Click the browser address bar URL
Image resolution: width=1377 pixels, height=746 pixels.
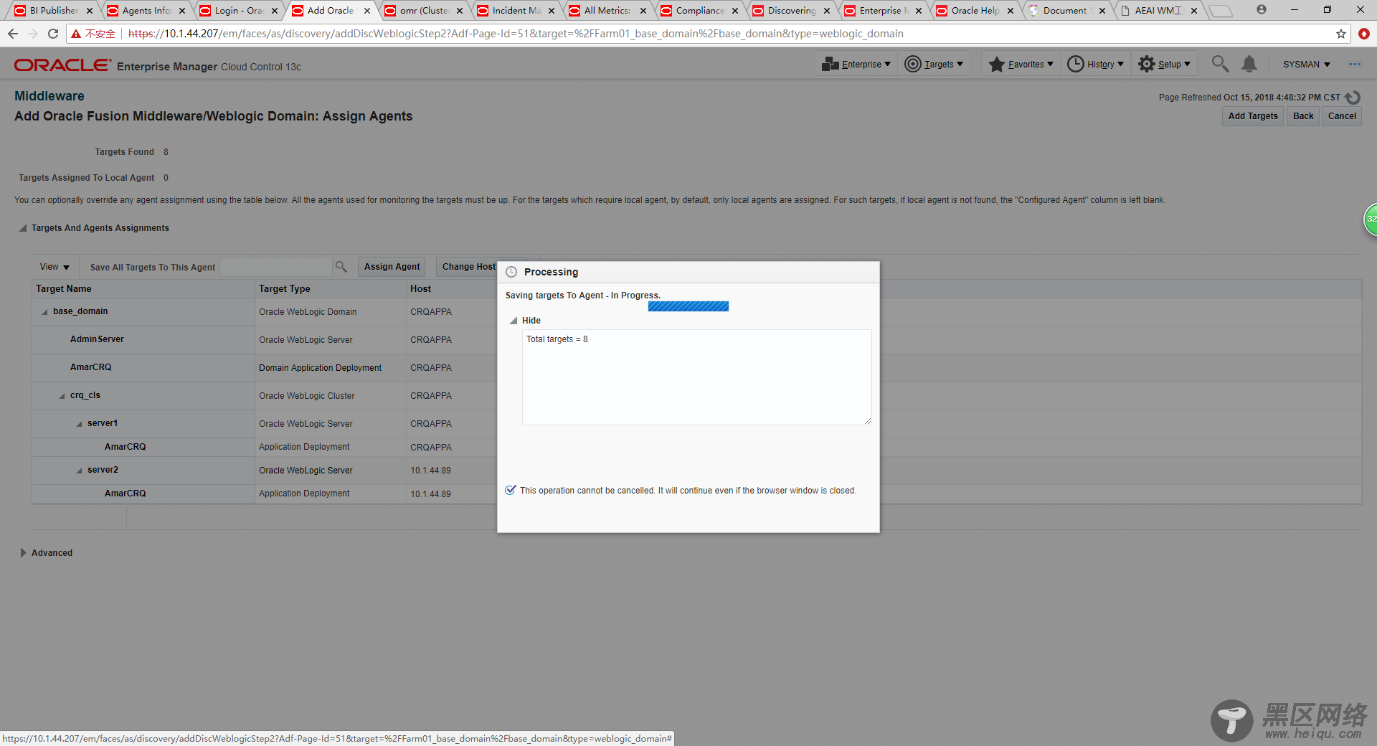(x=516, y=34)
